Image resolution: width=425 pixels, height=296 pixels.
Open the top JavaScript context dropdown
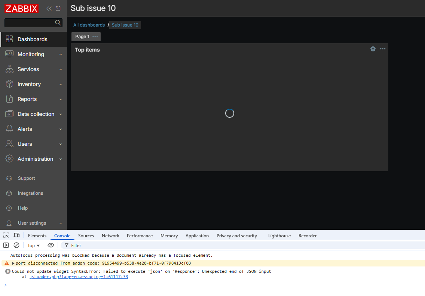(34, 246)
